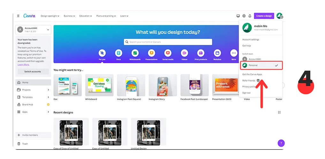Screen dimensions: 325x159
Task: Expand the Plans and pricing menu
Action: [x=106, y=16]
